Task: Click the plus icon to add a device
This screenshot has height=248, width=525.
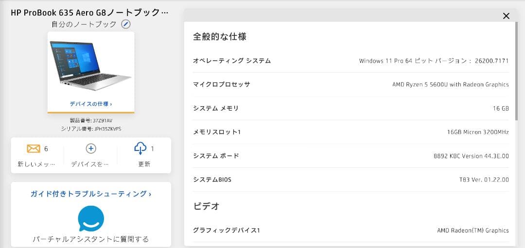Action: (91, 149)
